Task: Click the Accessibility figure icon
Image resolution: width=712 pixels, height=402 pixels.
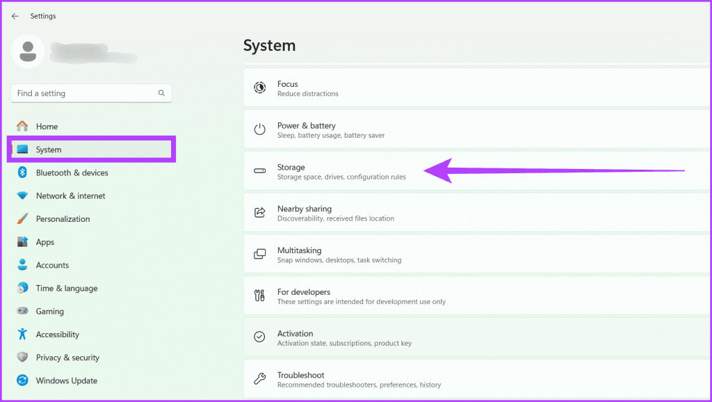Action: [x=22, y=335]
